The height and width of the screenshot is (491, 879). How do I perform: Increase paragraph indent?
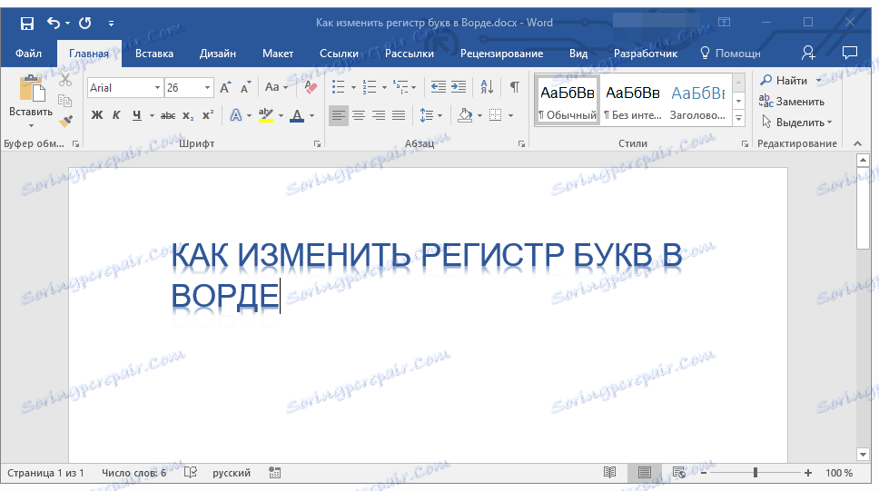459,87
